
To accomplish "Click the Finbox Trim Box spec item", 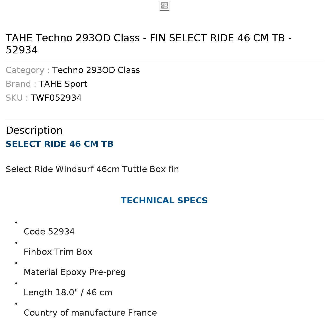I will pyautogui.click(x=58, y=252).
